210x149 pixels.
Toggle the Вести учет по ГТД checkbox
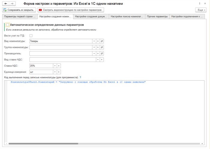tap(31, 36)
